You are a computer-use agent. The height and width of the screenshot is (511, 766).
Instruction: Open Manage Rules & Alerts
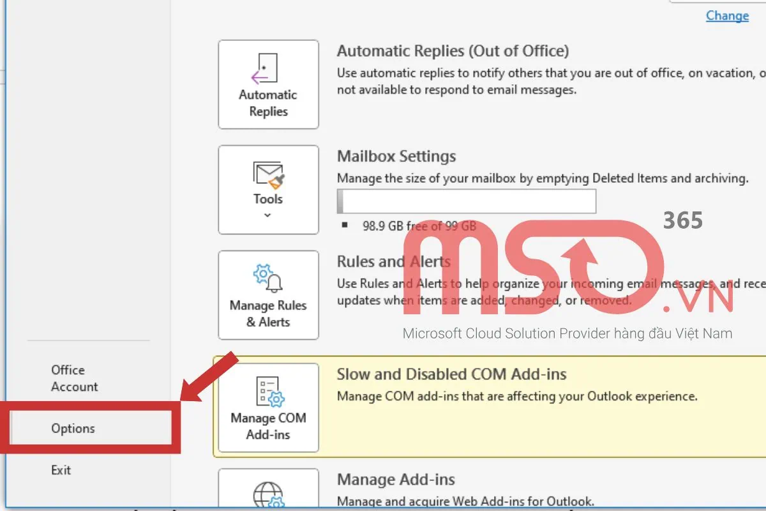[x=268, y=295]
